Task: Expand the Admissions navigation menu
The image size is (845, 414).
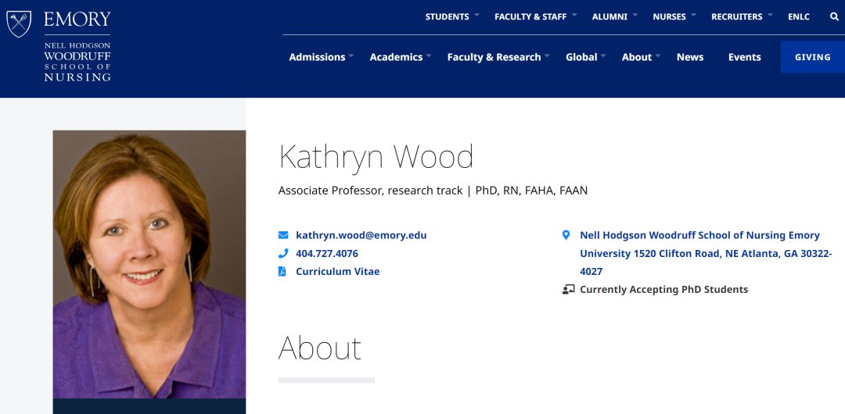Action: coord(322,57)
